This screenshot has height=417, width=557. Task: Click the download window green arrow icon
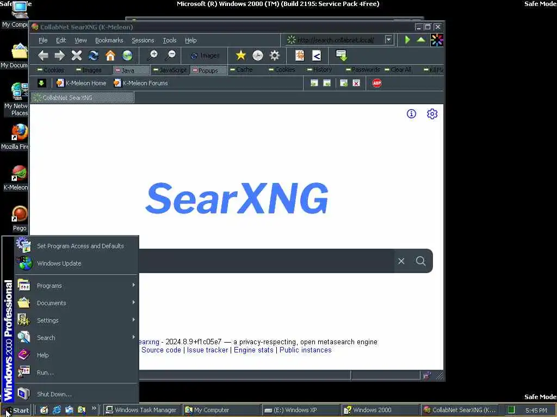click(342, 55)
